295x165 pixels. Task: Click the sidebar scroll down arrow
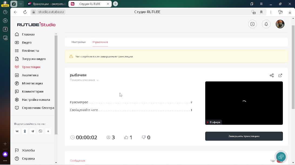[56, 163]
